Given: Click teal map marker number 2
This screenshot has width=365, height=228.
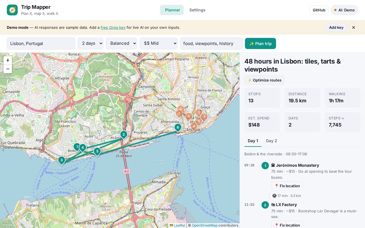Looking at the screenshot, I should (123, 135).
